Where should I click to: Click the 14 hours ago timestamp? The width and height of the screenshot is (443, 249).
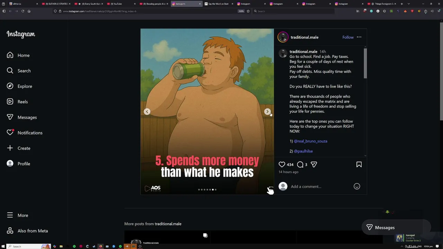288,172
